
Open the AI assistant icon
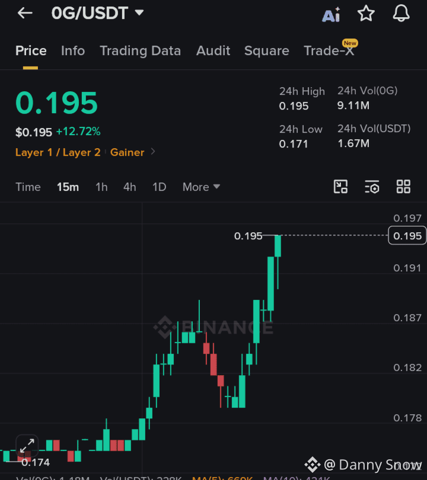[x=331, y=14]
